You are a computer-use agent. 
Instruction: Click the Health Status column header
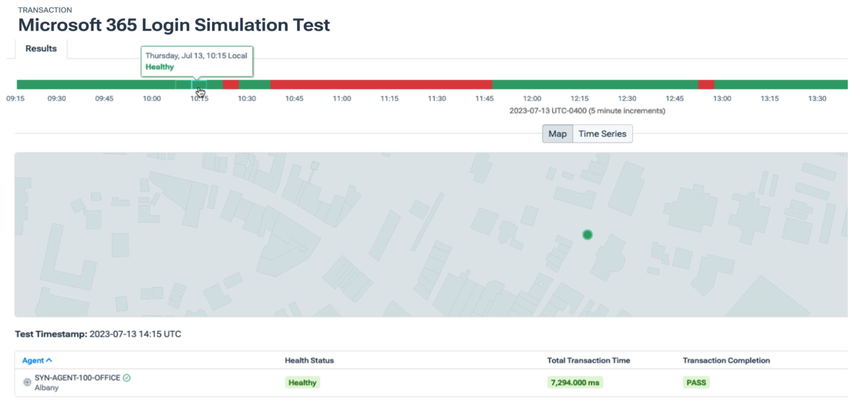pyautogui.click(x=309, y=361)
